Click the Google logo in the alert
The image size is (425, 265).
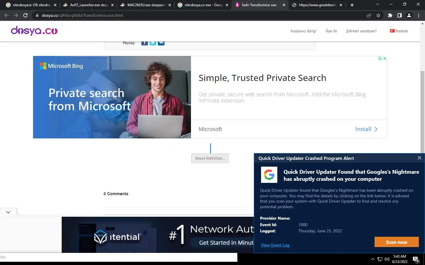click(269, 175)
